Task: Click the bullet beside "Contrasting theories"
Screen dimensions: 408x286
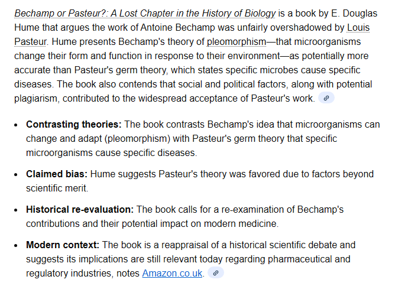Action: tap(16, 125)
